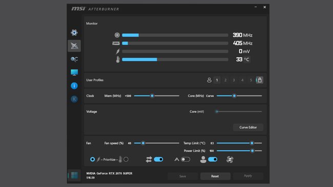333x187 pixels.
Task: Select user profile 5
Action: point(251,80)
